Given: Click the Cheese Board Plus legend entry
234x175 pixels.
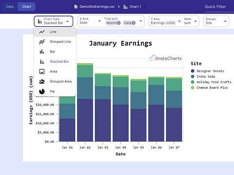Looking at the screenshot, I should tap(209, 87).
